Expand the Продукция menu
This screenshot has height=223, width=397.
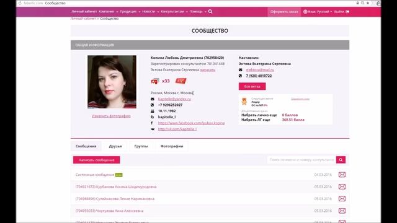[x=130, y=12]
